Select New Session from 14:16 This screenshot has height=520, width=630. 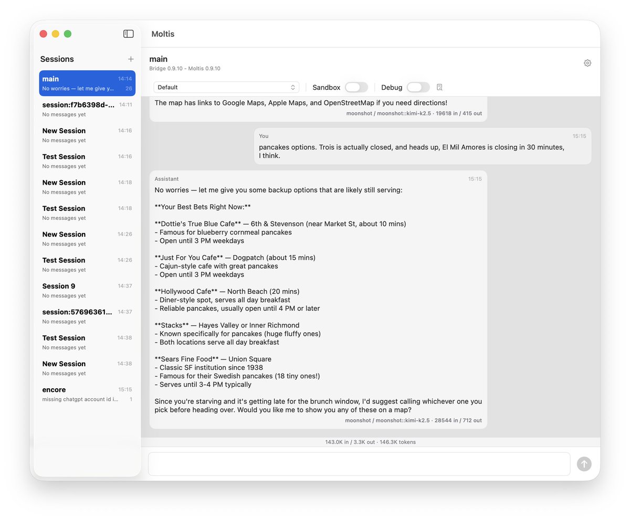[87, 135]
